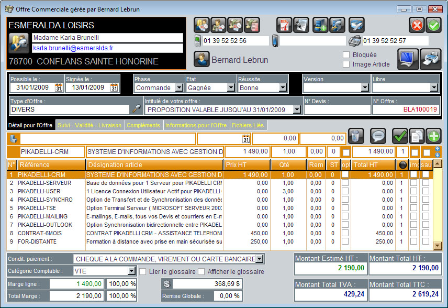Switch to Suivi - Validité - Livraison tab

[89, 125]
